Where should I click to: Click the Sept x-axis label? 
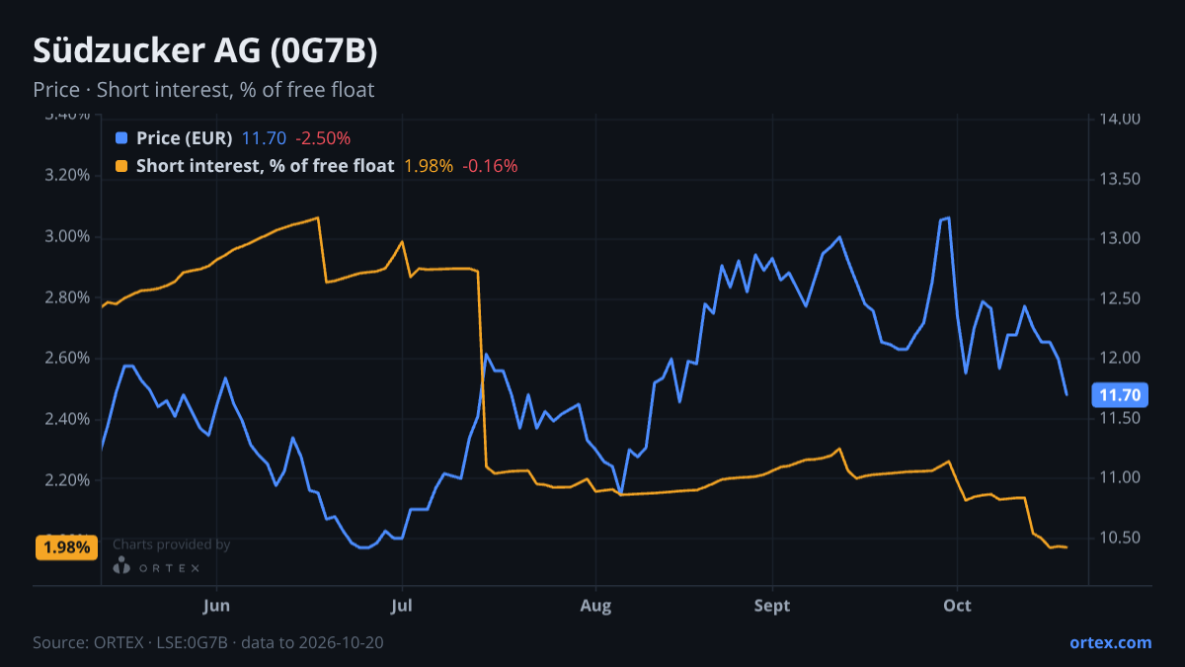tap(771, 605)
